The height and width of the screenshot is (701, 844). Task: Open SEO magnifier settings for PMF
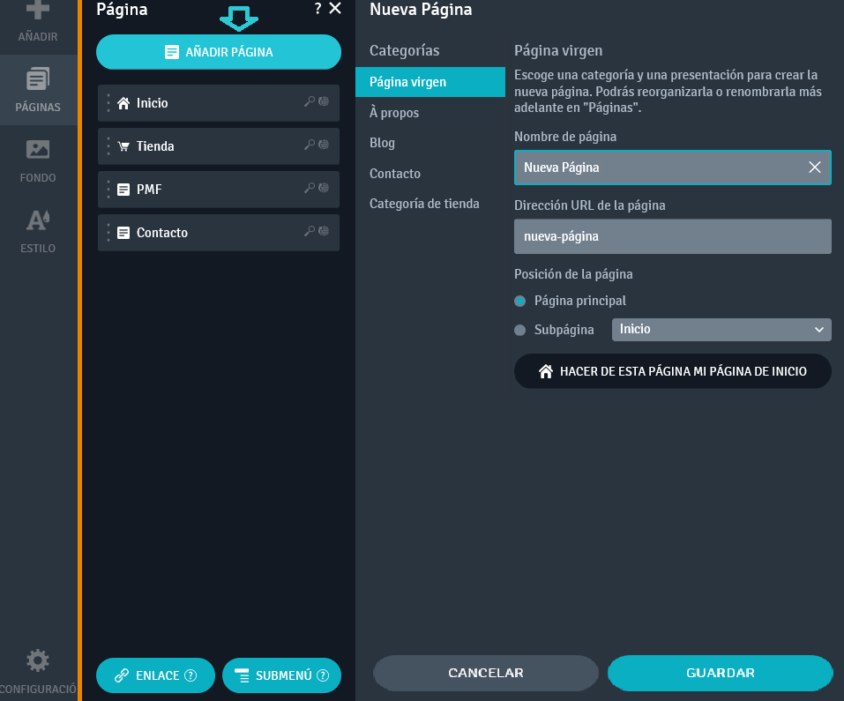tap(310, 188)
